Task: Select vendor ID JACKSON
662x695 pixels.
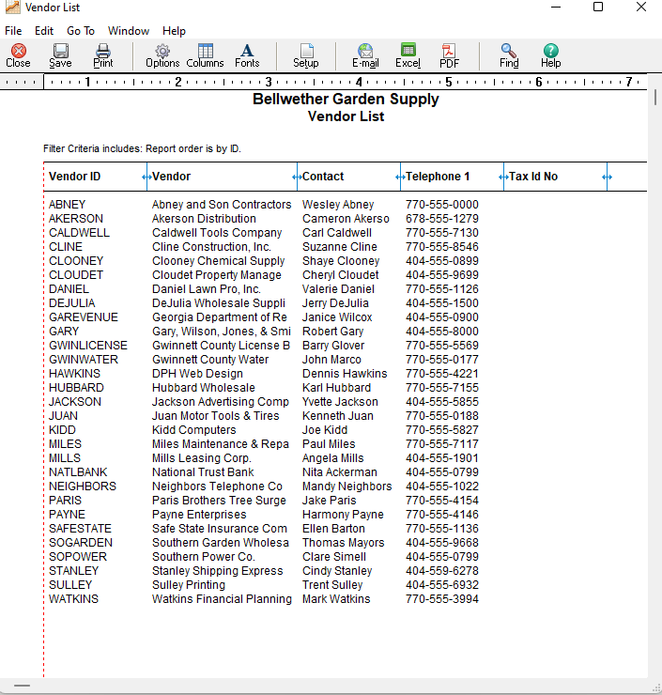Action: [x=75, y=402]
